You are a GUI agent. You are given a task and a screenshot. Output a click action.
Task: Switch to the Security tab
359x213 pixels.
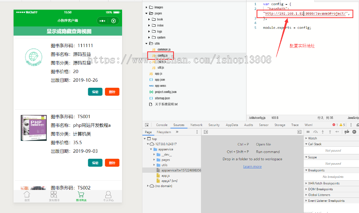214,125
